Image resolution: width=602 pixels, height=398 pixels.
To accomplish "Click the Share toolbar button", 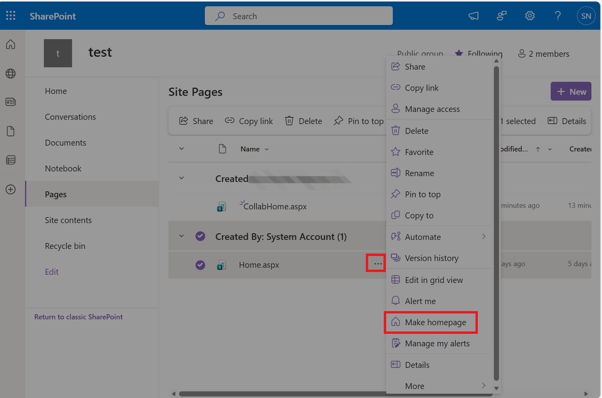I will (196, 121).
